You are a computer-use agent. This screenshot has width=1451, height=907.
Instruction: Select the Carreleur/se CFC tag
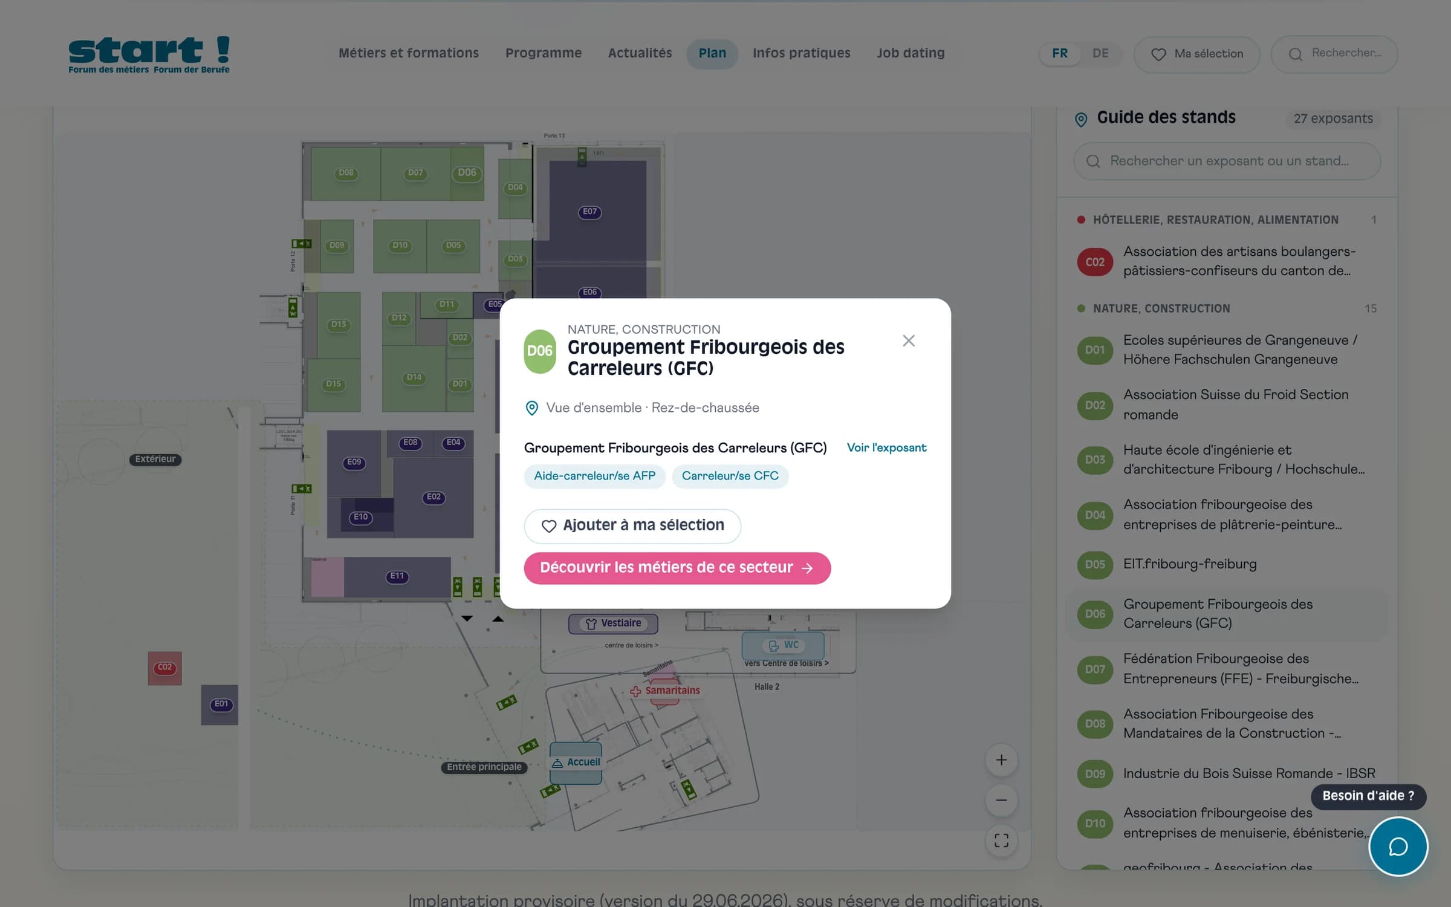tap(730, 476)
